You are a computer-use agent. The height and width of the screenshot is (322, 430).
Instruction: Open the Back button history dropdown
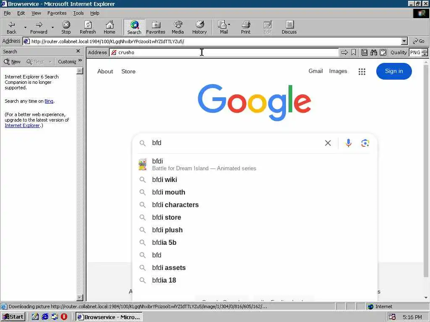25,27
